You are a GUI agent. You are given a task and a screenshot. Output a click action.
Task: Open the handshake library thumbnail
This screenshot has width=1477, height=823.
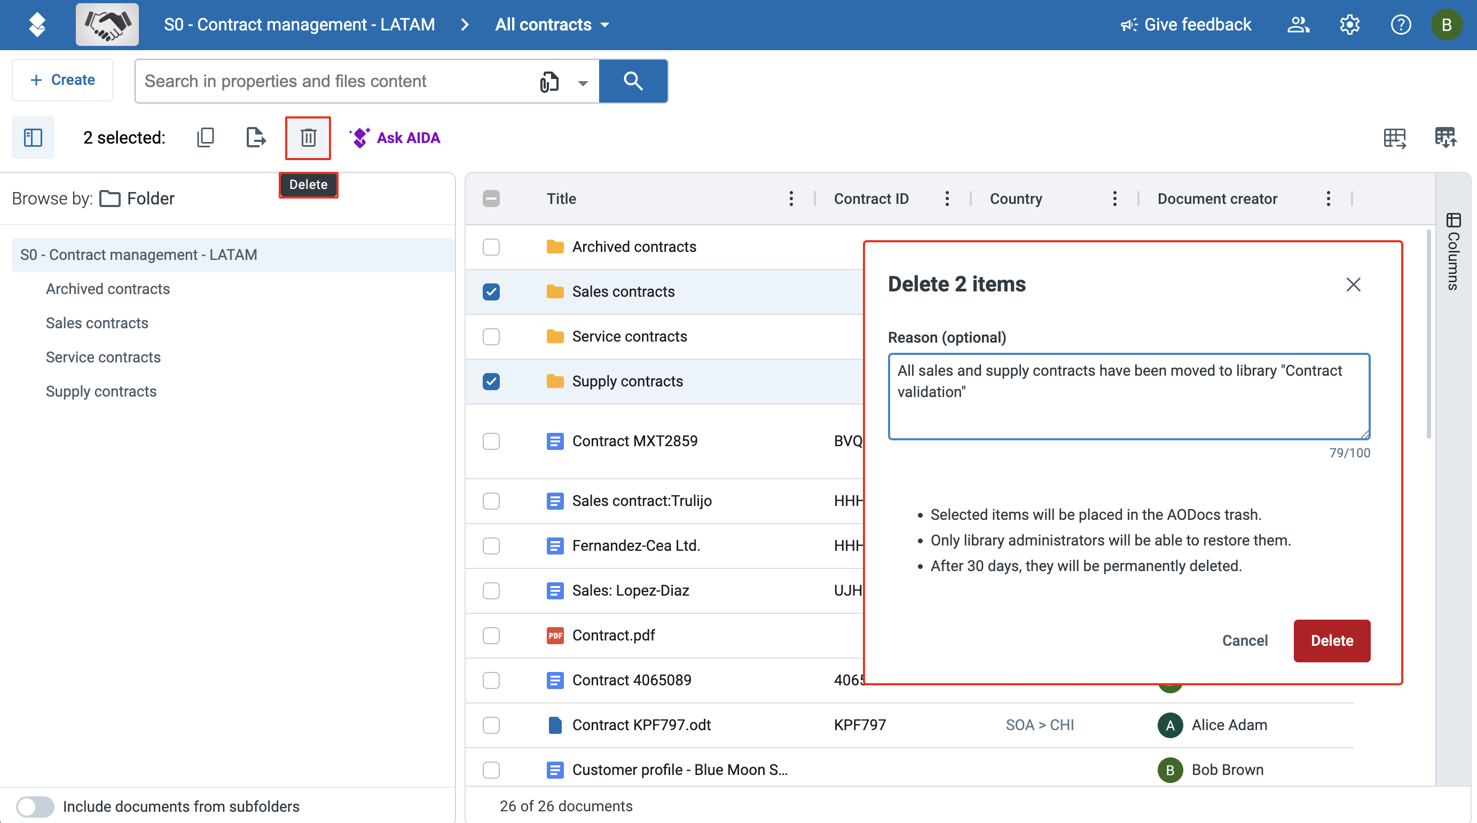(107, 25)
